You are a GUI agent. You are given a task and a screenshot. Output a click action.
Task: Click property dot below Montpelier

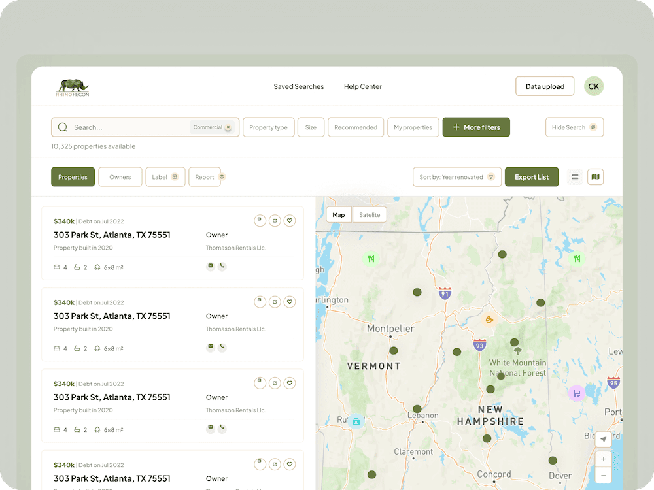pos(393,350)
